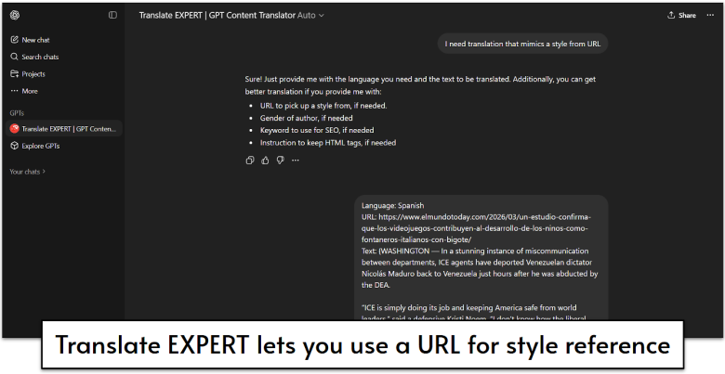Click the GPTs section label

[17, 112]
